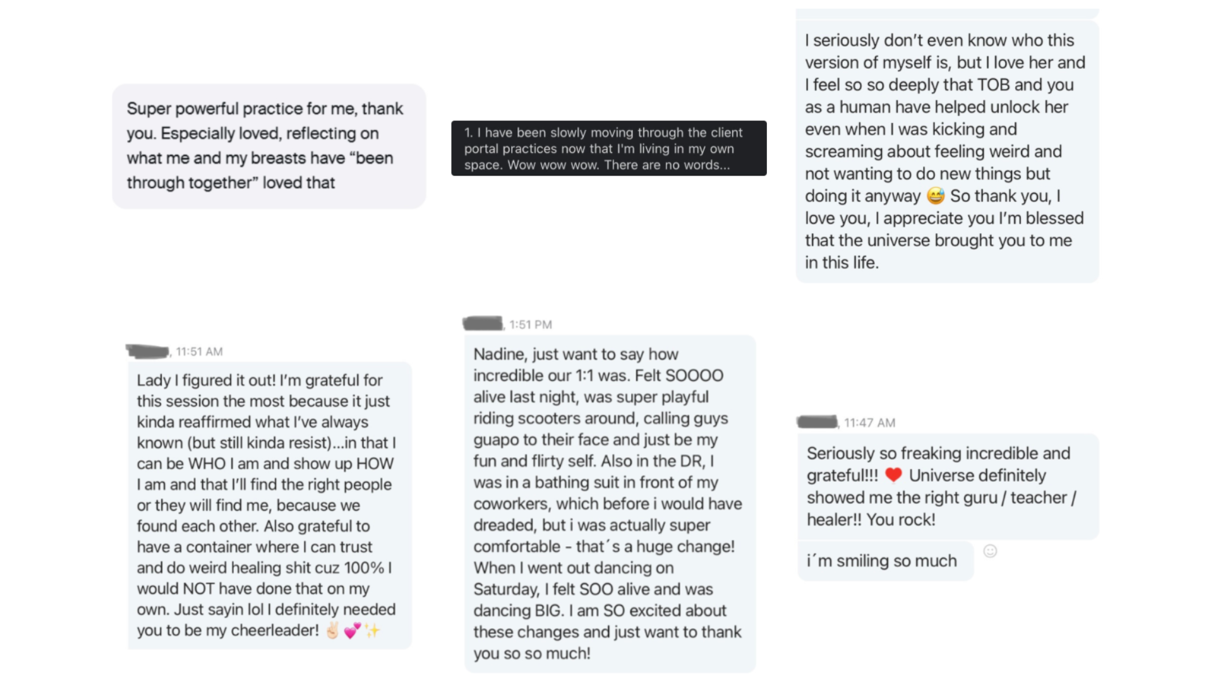Click the sparkles emoji ending cheerleader message

pos(373,630)
